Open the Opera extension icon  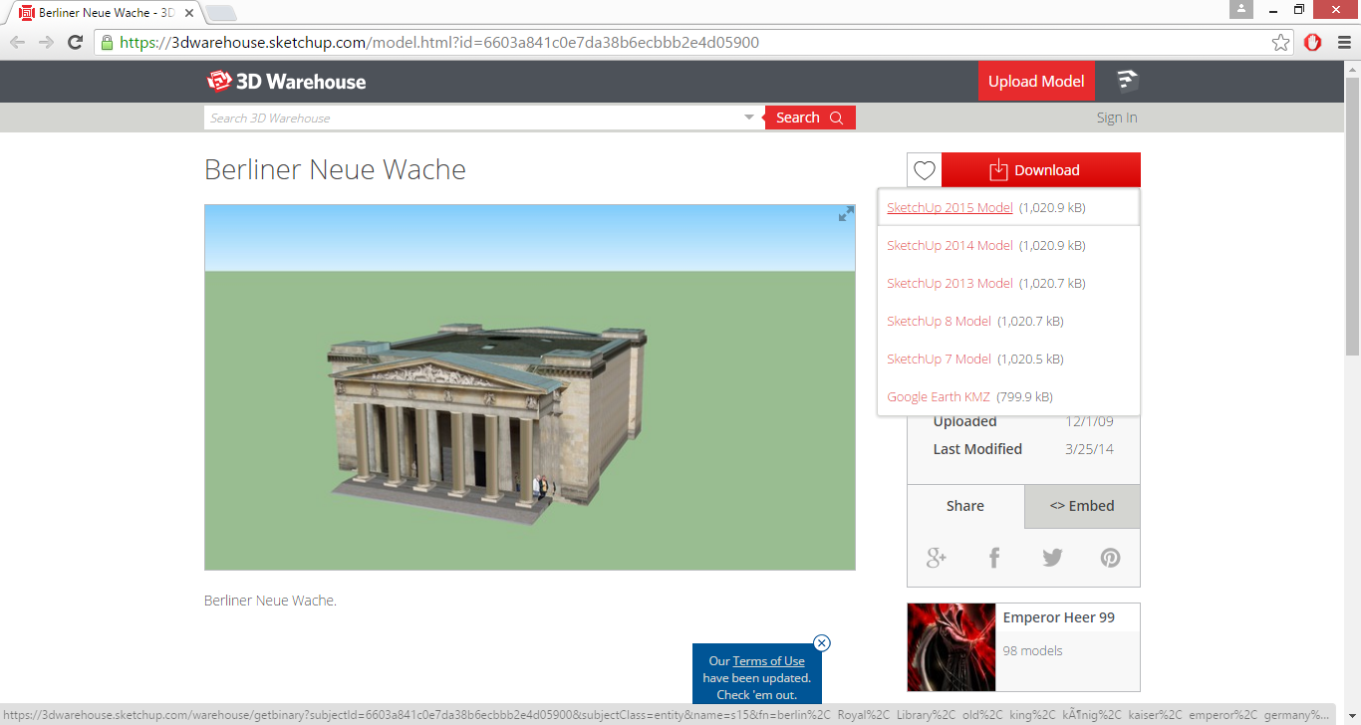tap(1313, 42)
